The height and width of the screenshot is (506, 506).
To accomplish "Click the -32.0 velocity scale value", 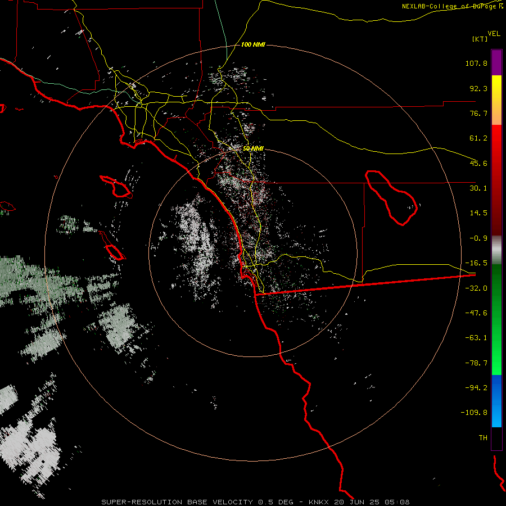I will 476,288.
